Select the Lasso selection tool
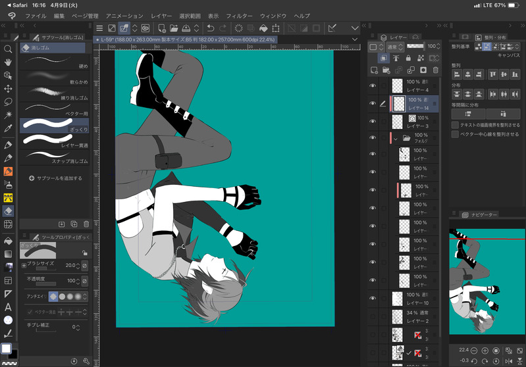This screenshot has width=526, height=367. coord(9,101)
